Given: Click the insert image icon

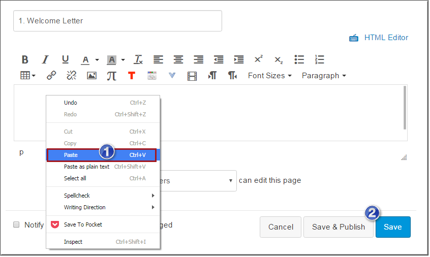Looking at the screenshot, I should click(x=91, y=76).
